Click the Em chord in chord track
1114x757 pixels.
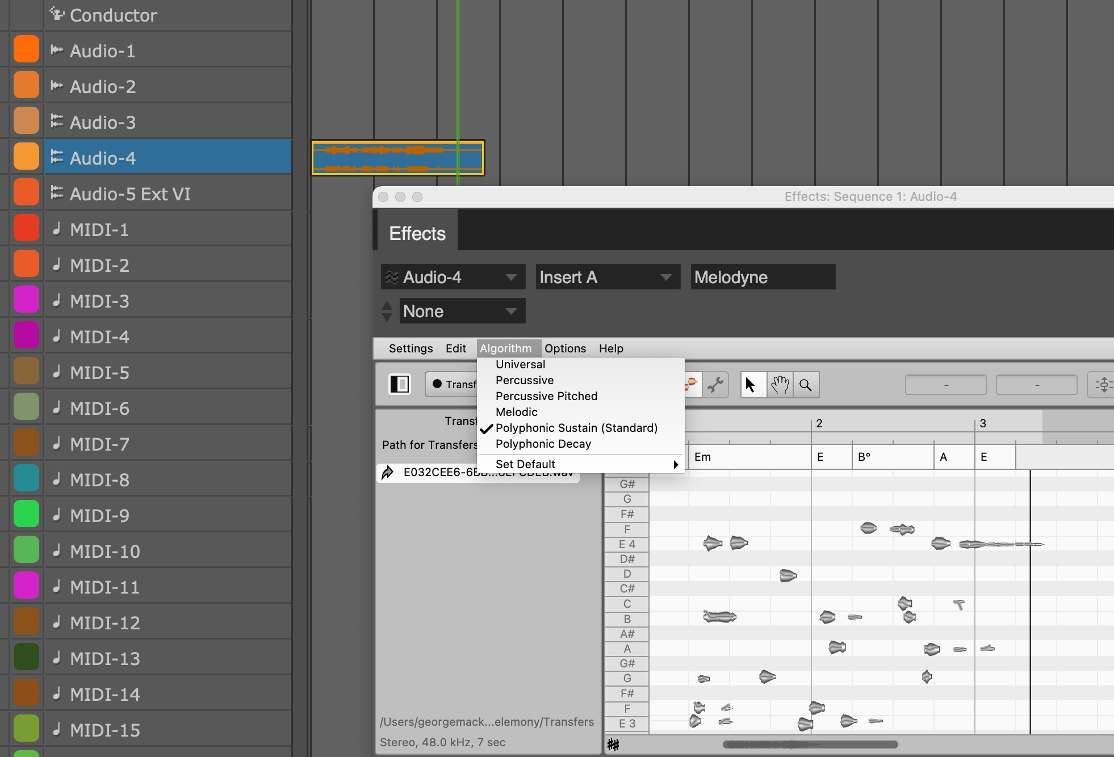[702, 457]
